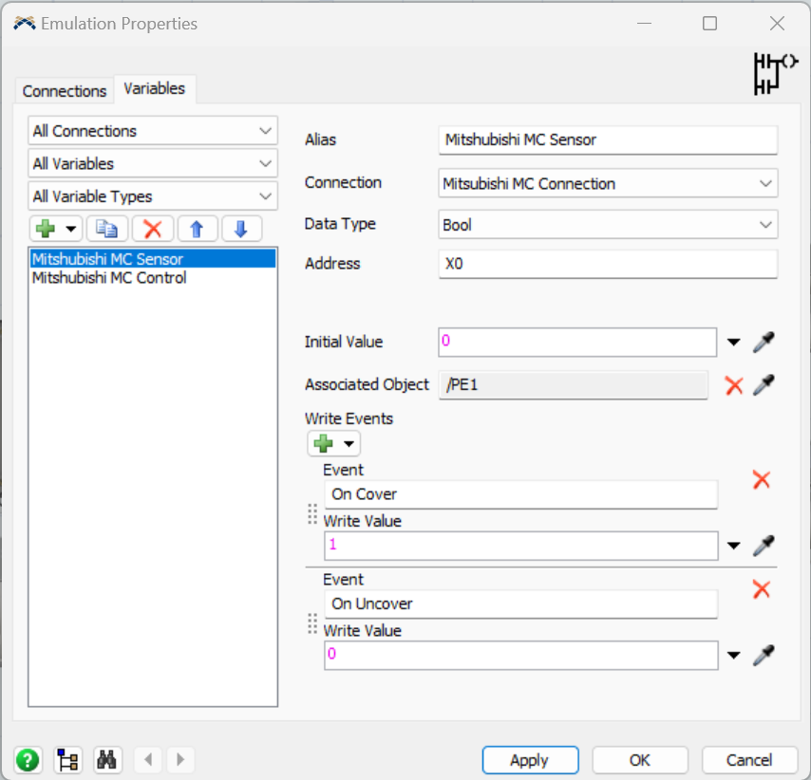
Task: Open the tree view icon at bottom
Action: tap(68, 760)
